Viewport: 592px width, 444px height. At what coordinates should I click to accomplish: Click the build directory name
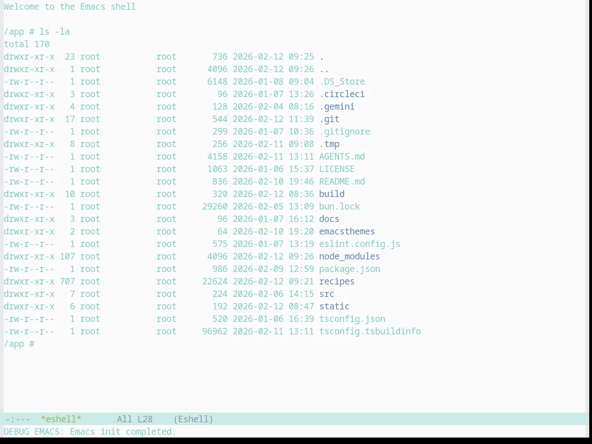click(x=332, y=194)
